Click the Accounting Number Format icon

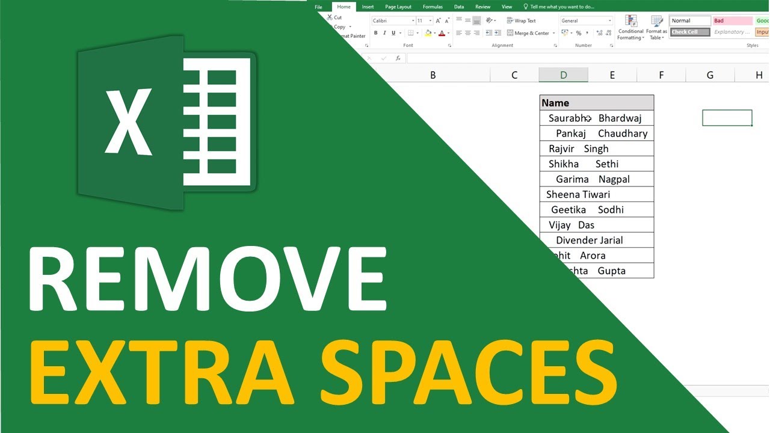point(565,32)
